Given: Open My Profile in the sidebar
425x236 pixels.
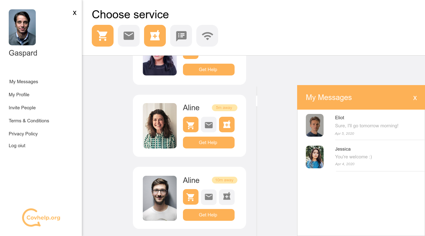Looking at the screenshot, I should [x=19, y=95].
